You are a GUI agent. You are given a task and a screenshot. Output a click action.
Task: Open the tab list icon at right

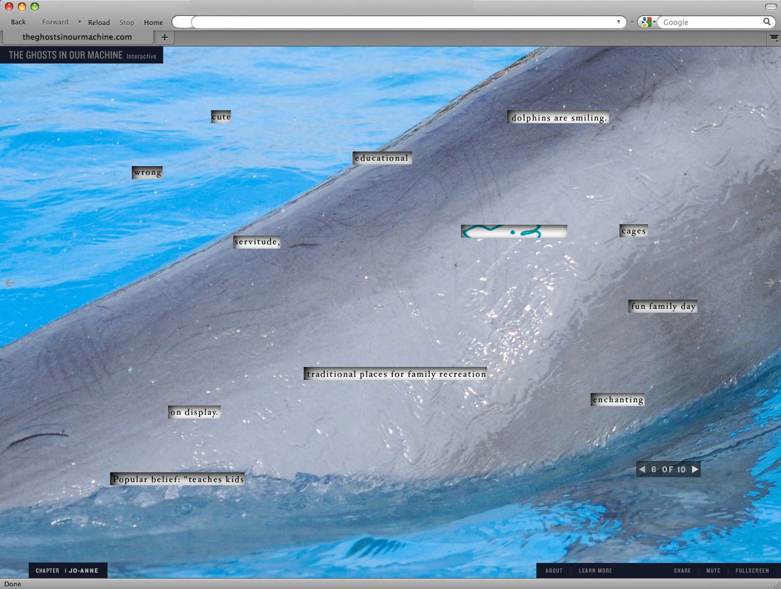774,37
